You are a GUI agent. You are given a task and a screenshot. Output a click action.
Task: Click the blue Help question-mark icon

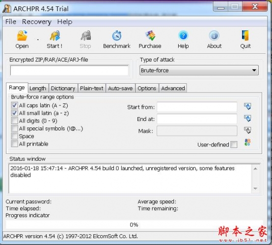[183, 35]
